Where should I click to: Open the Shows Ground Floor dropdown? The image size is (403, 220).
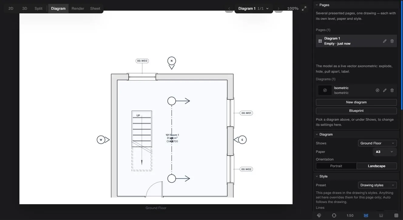pyautogui.click(x=378, y=143)
